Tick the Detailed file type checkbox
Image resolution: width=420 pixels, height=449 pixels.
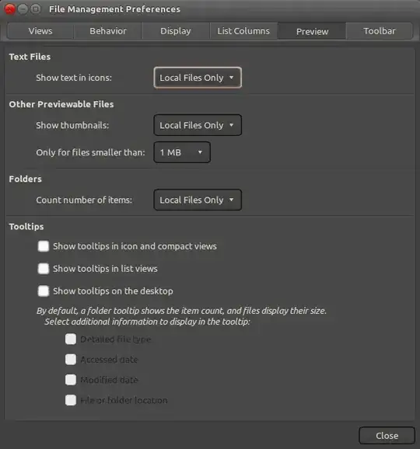(x=71, y=339)
